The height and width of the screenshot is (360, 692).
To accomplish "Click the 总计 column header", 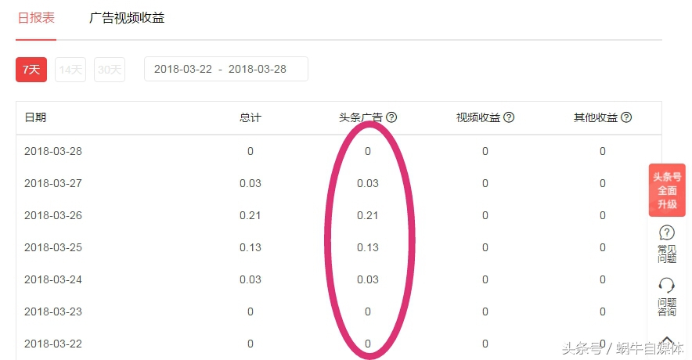I will pos(250,117).
